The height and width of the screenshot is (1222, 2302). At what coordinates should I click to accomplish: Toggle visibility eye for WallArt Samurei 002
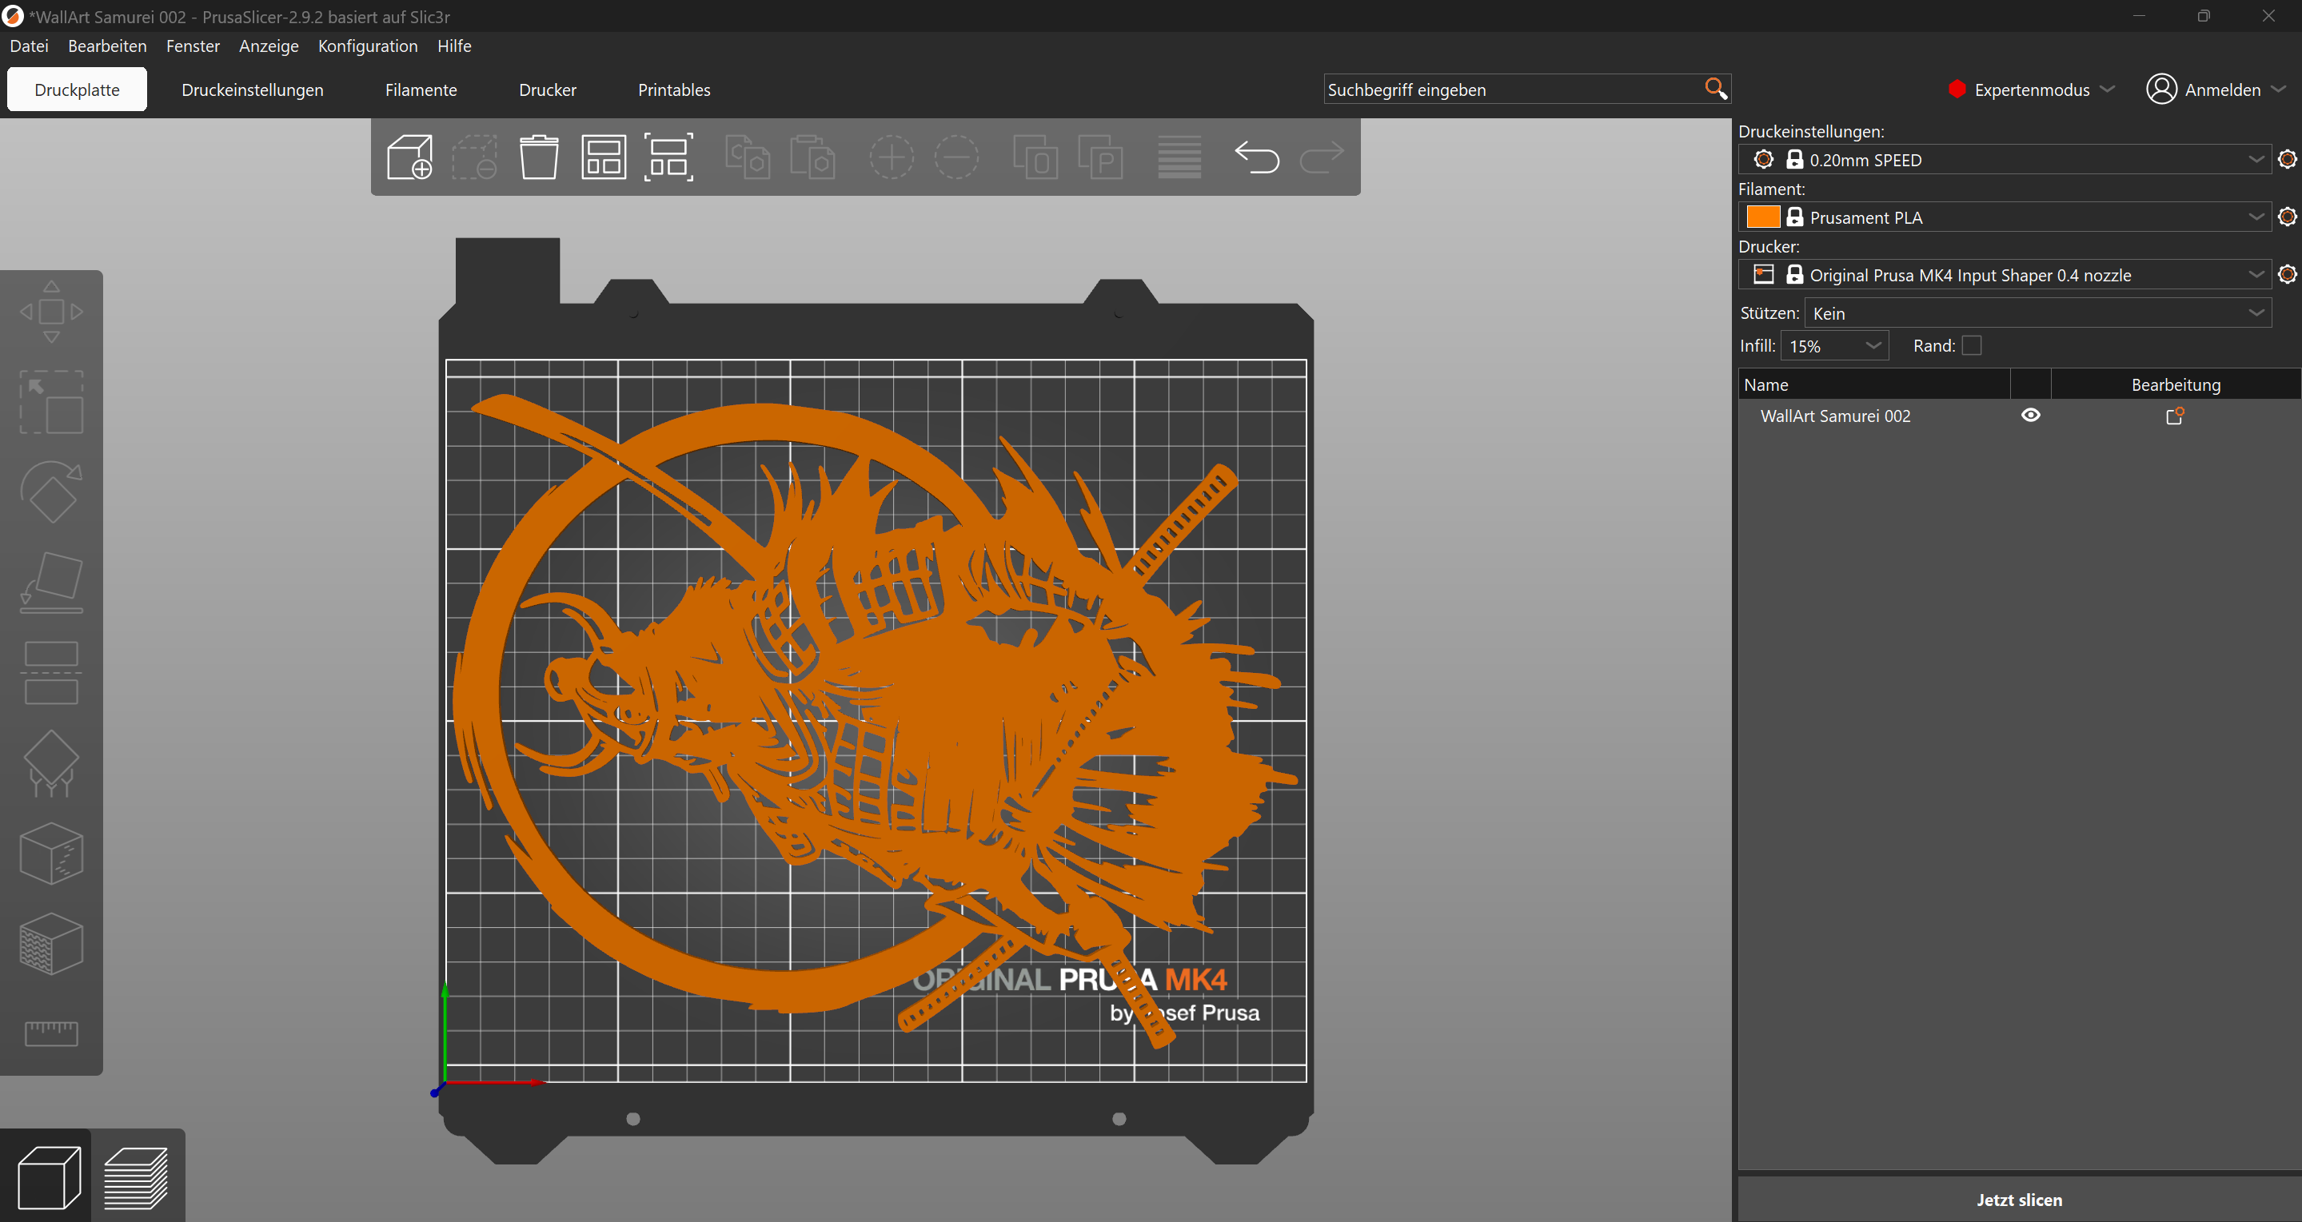2030,416
